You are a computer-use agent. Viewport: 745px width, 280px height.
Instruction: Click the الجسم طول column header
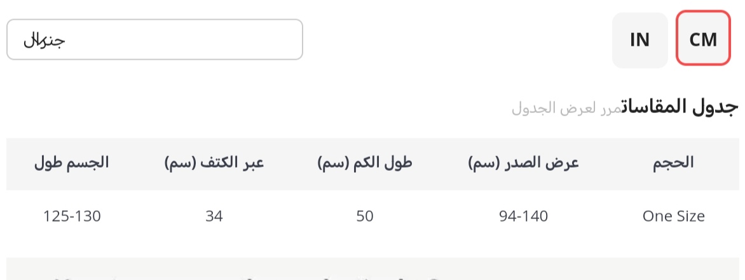point(72,163)
